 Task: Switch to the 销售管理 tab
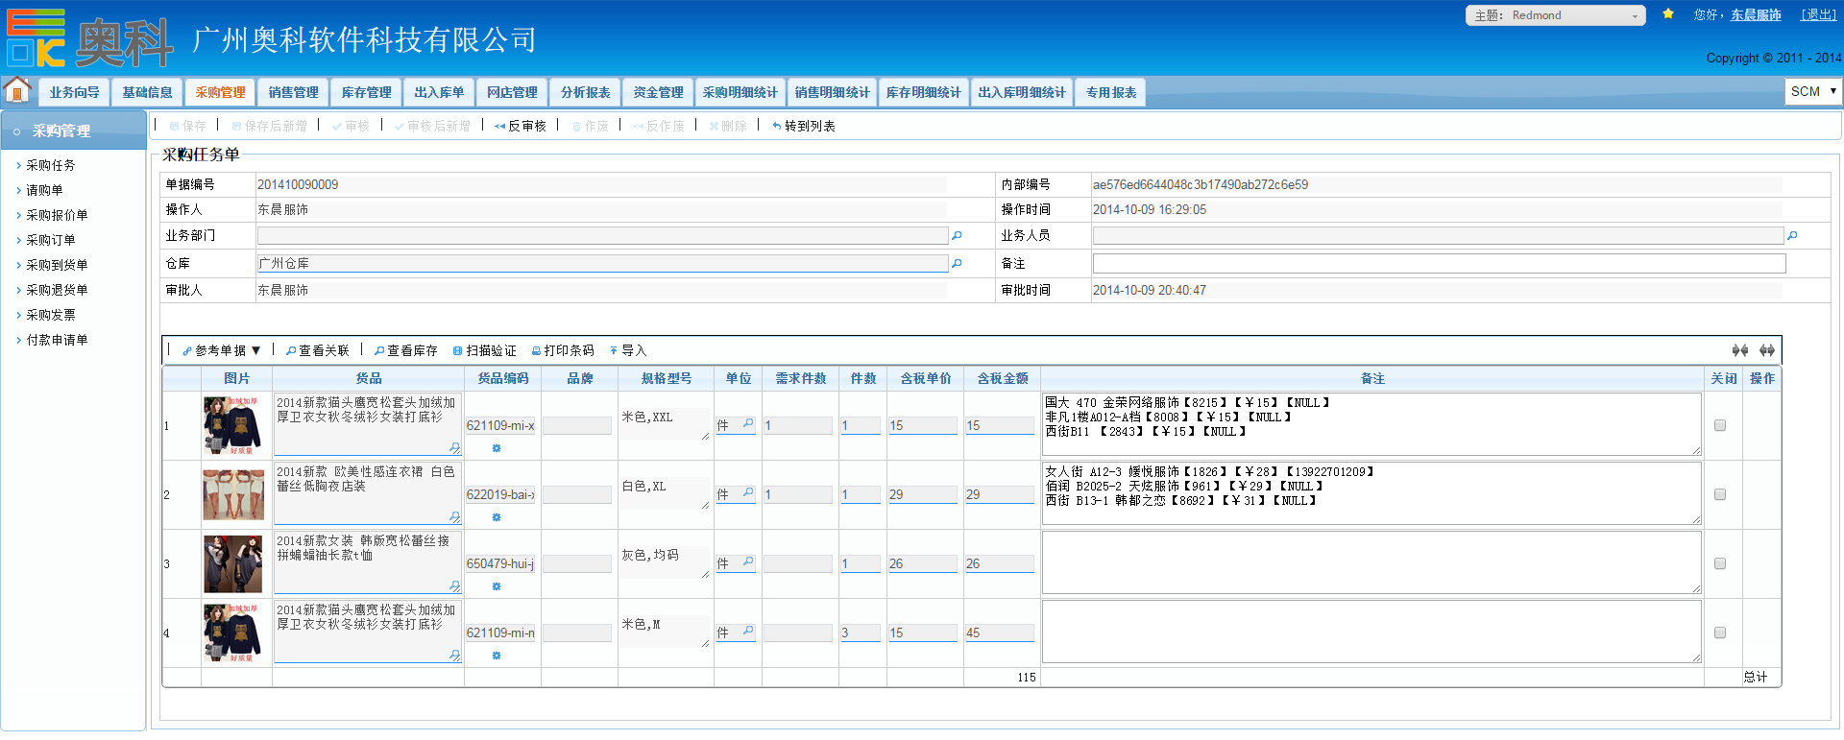tap(293, 92)
